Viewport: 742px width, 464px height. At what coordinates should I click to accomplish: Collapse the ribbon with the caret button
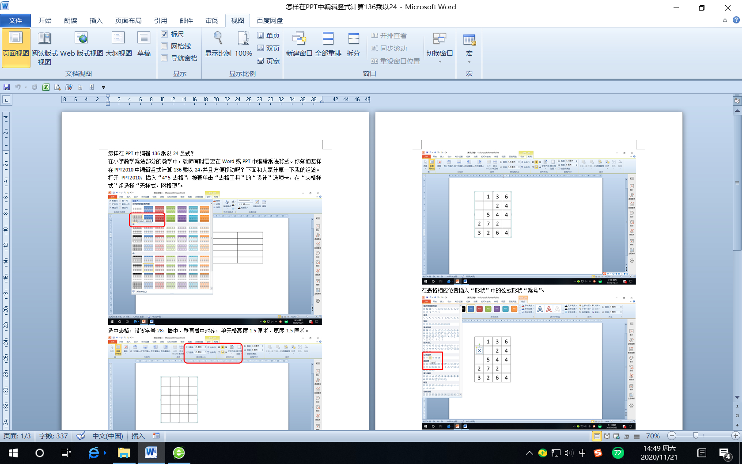(725, 20)
